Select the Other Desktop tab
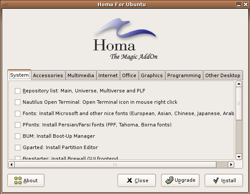Image resolution: width=250 pixels, height=194 pixels. [x=223, y=75]
